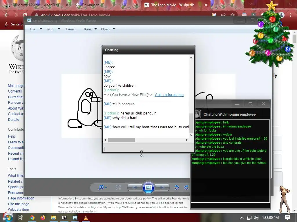Image resolution: width=297 pixels, height=222 pixels.
Task: Click the network tray icon
Action: coord(249,218)
